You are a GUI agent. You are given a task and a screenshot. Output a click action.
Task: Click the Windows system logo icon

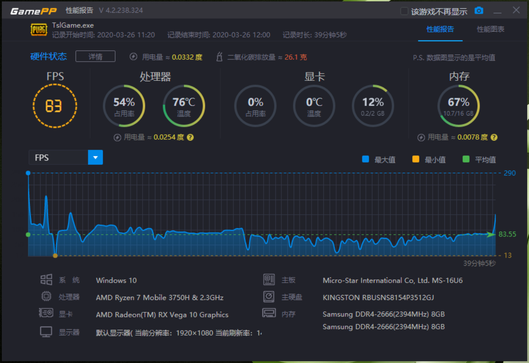(46, 280)
